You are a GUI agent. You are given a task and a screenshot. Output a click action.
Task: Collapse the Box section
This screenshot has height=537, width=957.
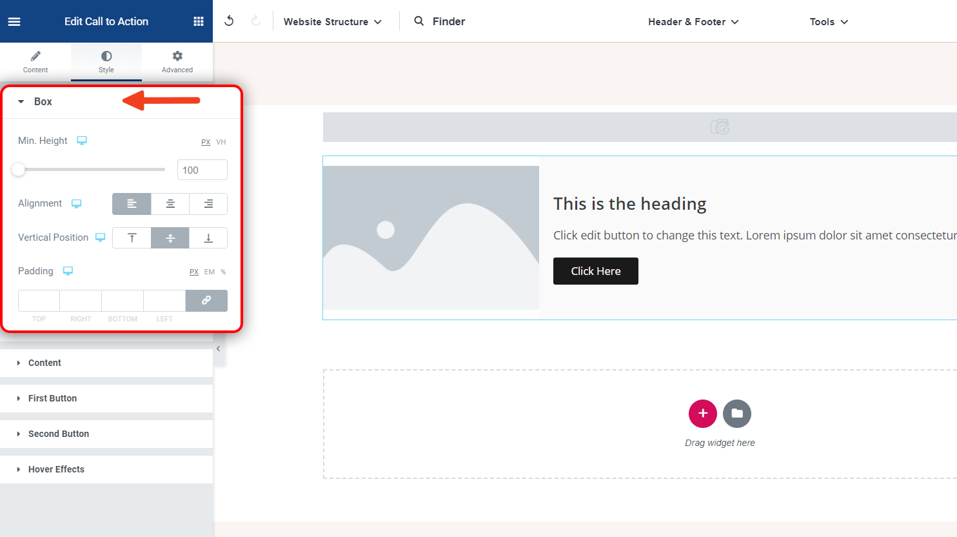coord(121,102)
